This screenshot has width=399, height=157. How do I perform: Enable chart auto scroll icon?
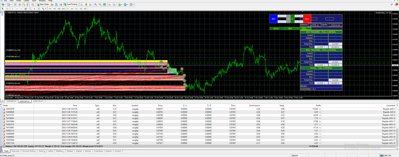[110, 4]
